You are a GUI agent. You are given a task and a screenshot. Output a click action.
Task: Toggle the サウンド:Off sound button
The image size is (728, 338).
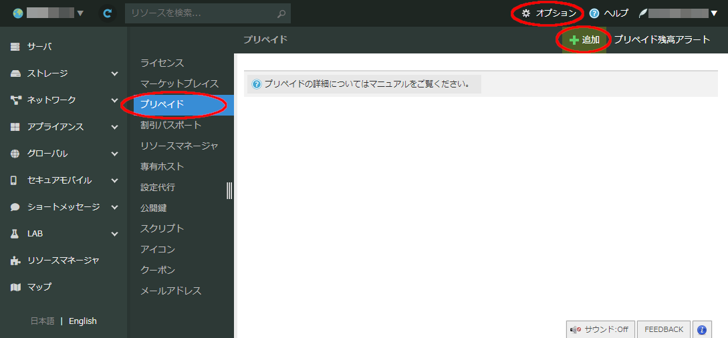point(599,329)
